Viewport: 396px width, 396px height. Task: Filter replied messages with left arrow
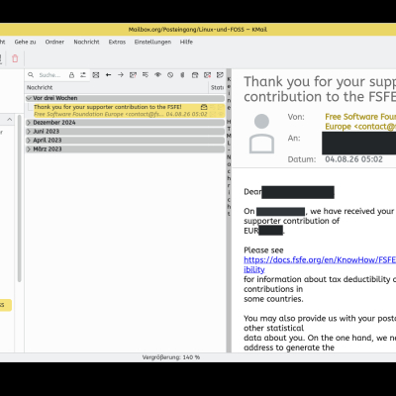[108, 75]
